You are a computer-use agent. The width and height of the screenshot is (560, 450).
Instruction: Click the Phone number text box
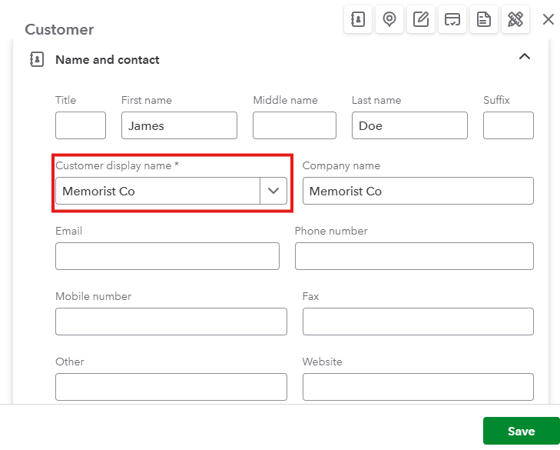pos(414,256)
